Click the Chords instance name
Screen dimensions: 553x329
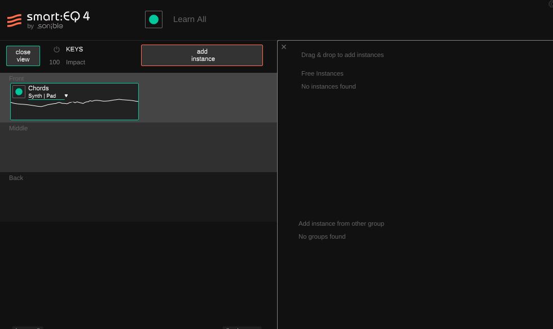click(x=38, y=88)
